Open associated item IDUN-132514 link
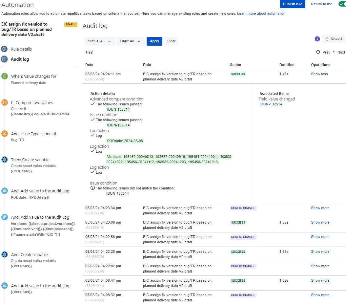Viewport: 346px width, 305px height. click(x=271, y=104)
